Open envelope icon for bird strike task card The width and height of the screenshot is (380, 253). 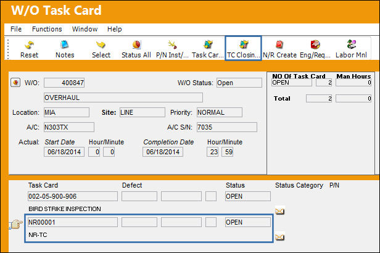click(279, 211)
